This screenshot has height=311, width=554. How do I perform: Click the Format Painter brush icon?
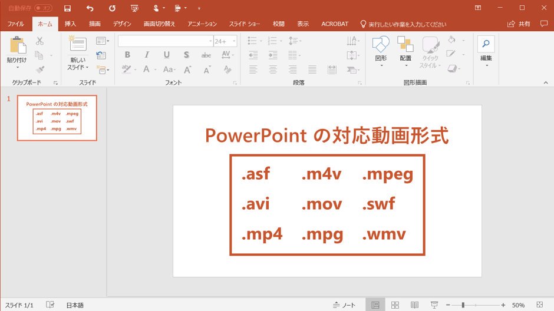coord(40,70)
